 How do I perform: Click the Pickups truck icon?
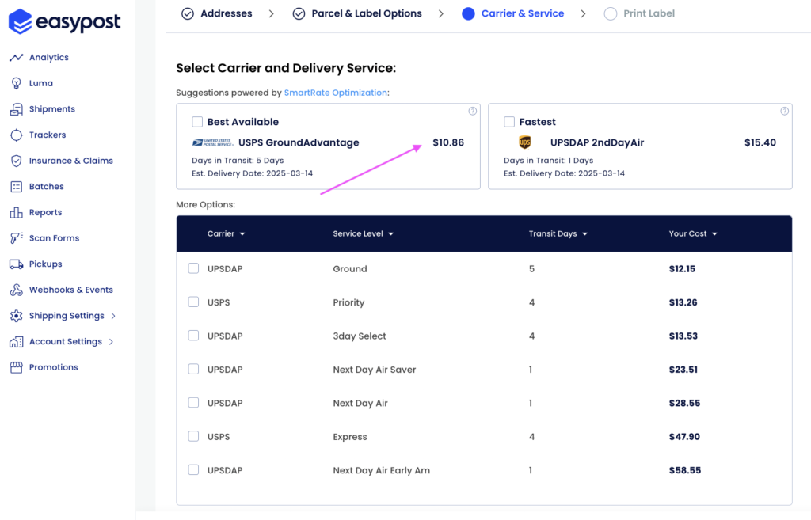16,264
